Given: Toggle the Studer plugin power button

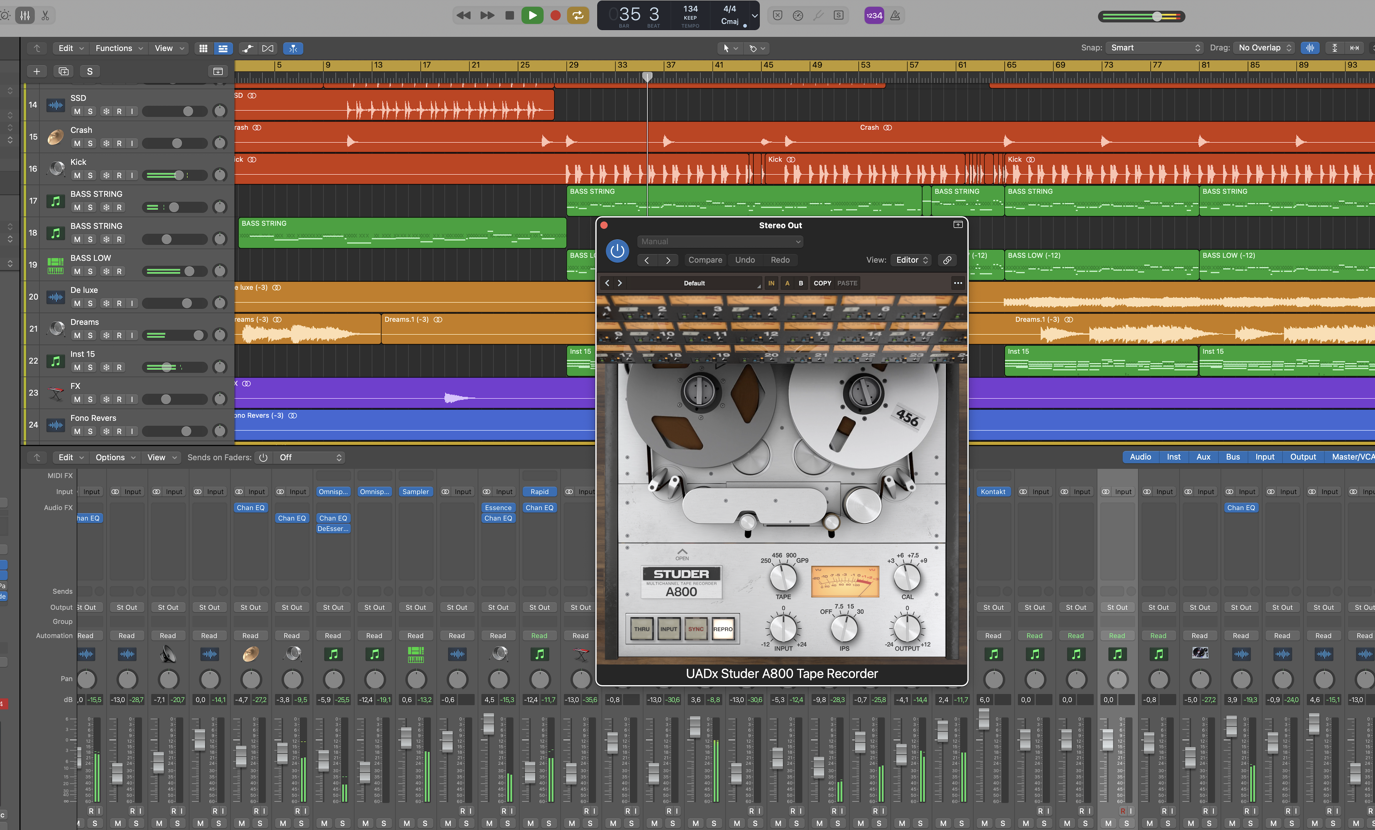Looking at the screenshot, I should pyautogui.click(x=617, y=251).
